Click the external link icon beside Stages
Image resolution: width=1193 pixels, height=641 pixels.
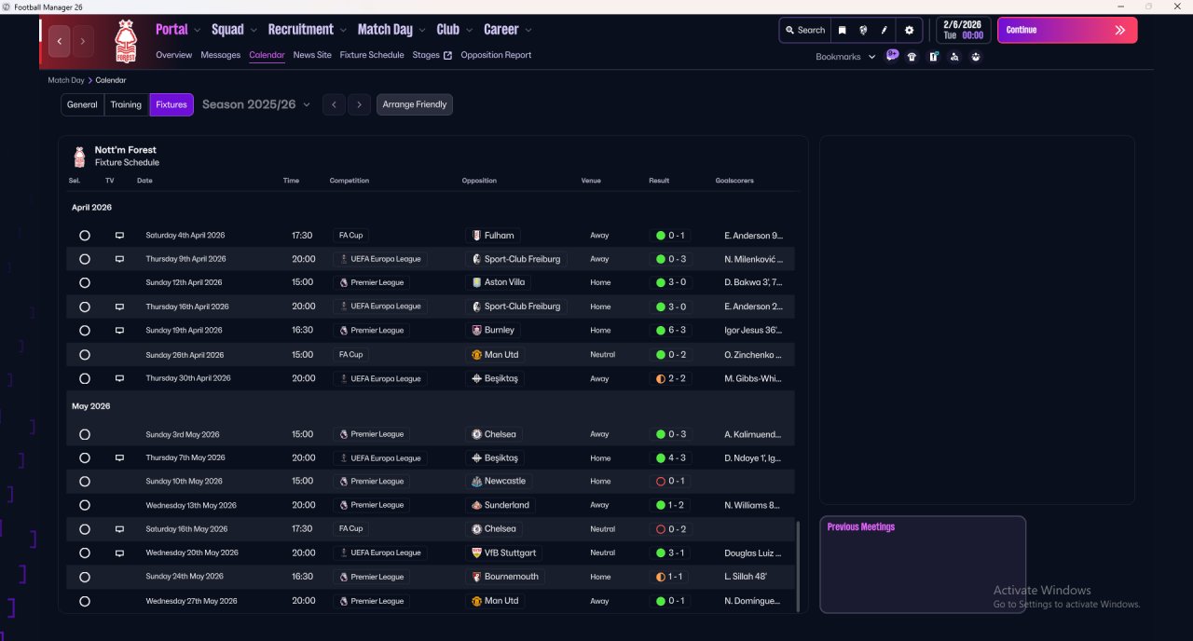coord(447,55)
